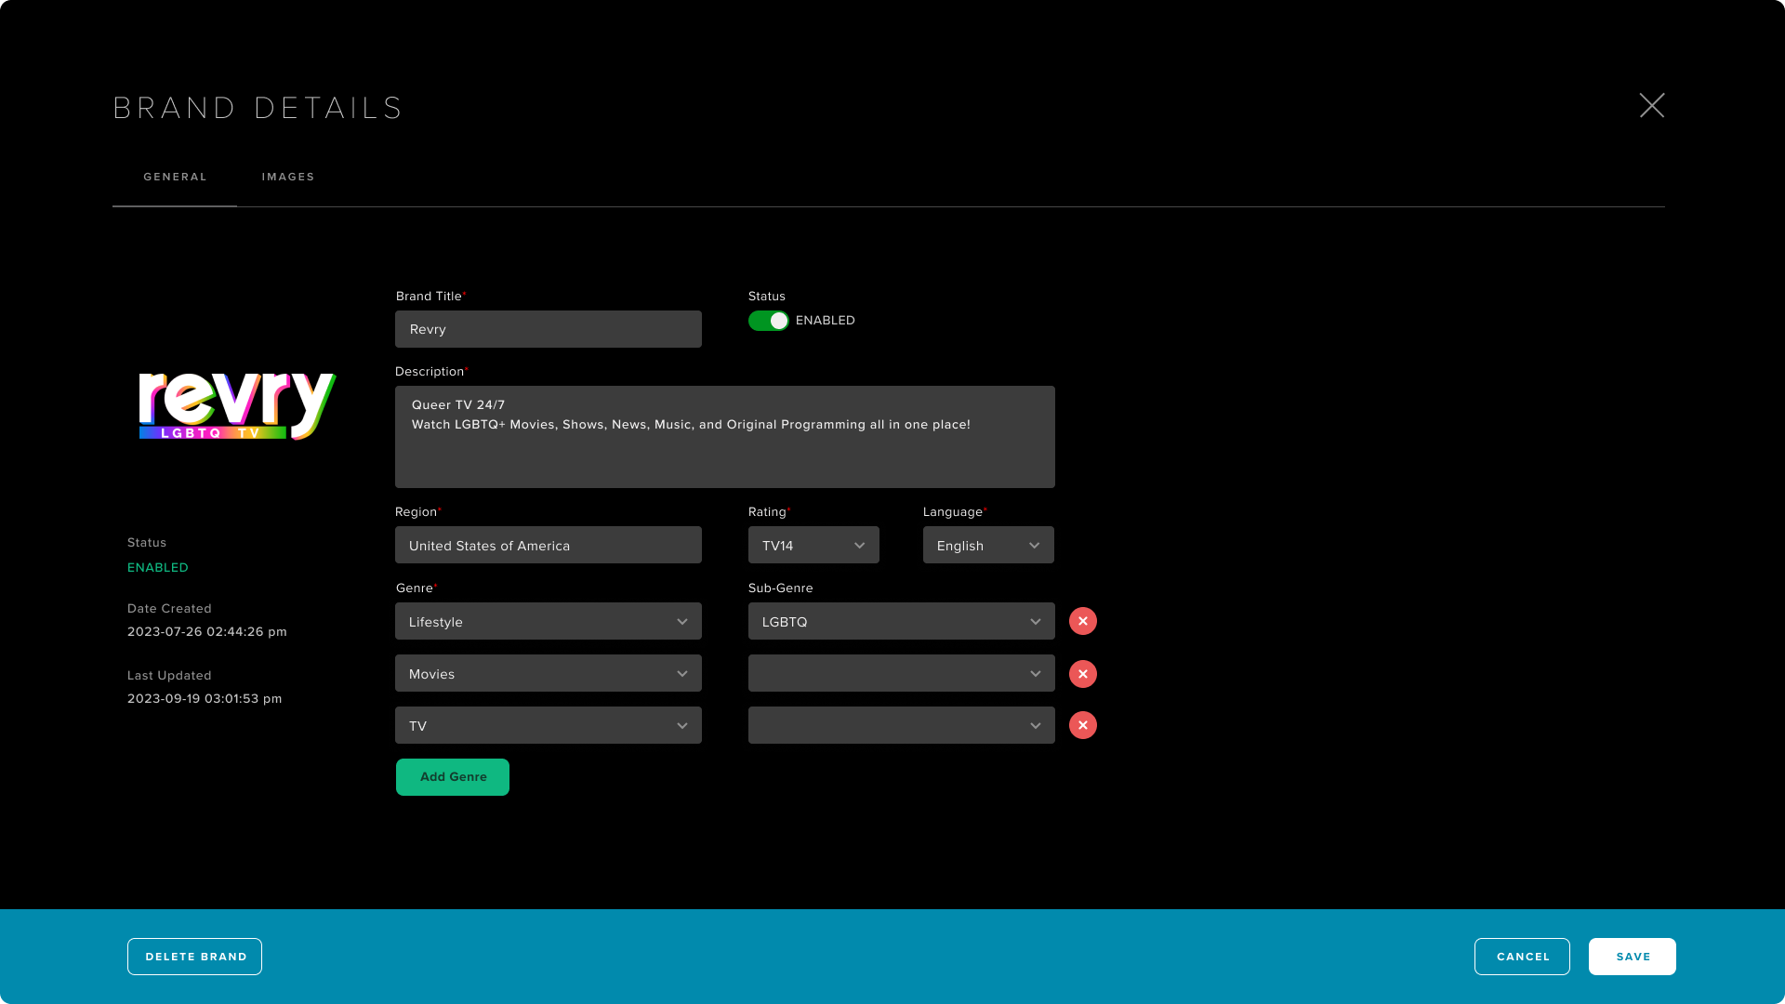Click the Date Created label
This screenshot has height=1004, width=1785.
point(169,609)
